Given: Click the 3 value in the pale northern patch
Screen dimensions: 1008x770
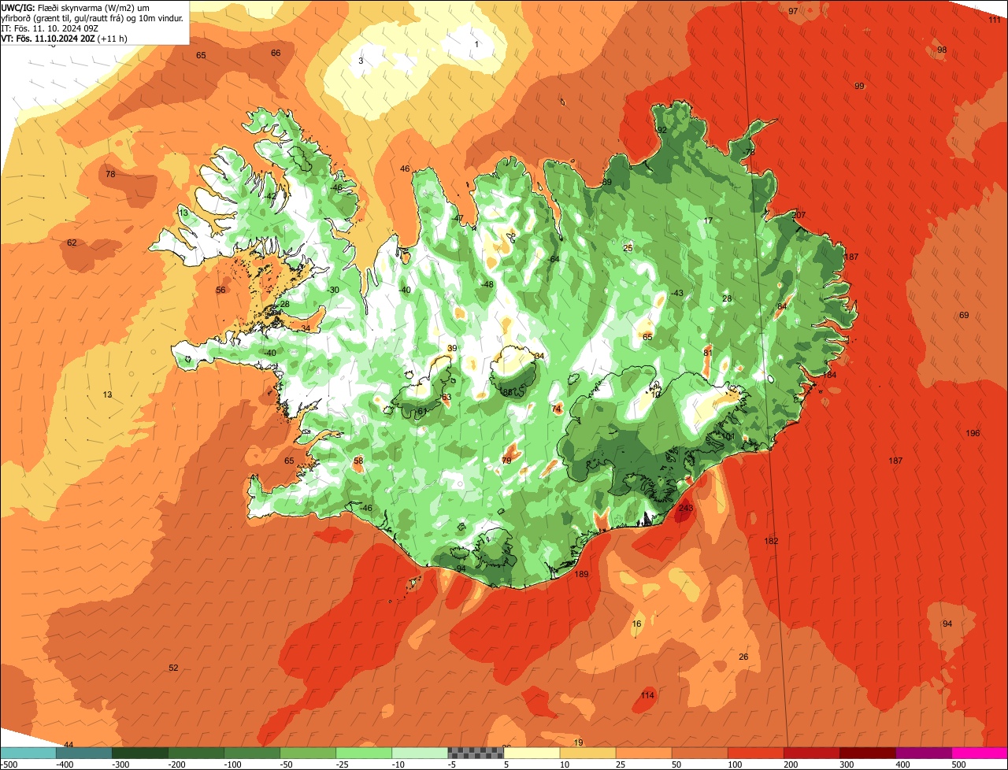Looking at the screenshot, I should point(361,61).
